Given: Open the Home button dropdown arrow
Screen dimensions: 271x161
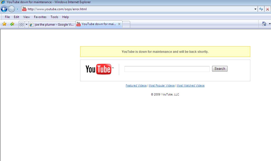Looking at the screenshot, I should (270, 24).
